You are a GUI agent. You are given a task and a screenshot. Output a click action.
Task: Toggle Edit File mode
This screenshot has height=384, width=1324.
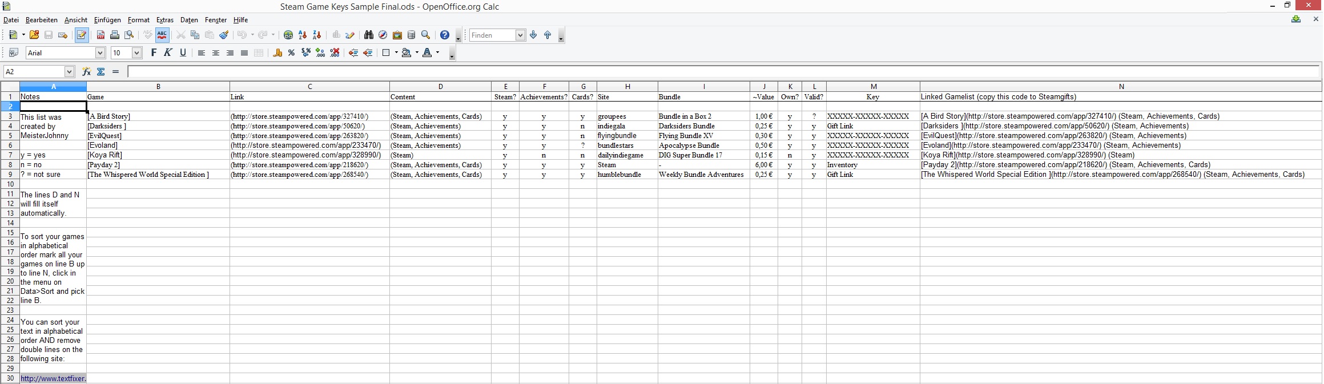[x=82, y=35]
